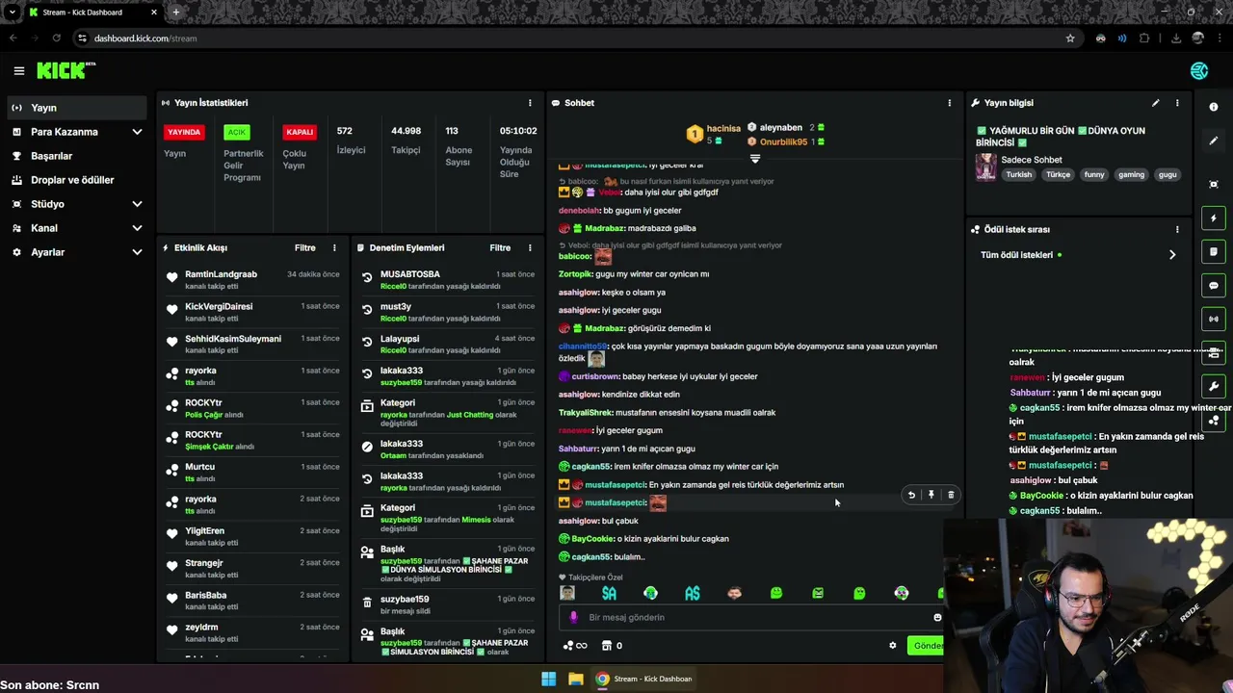Expand Kanal menu section
The height and width of the screenshot is (693, 1233).
[x=137, y=228]
